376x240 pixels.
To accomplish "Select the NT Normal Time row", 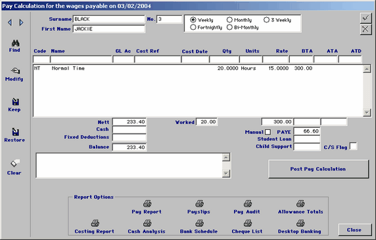I will click(x=198, y=68).
